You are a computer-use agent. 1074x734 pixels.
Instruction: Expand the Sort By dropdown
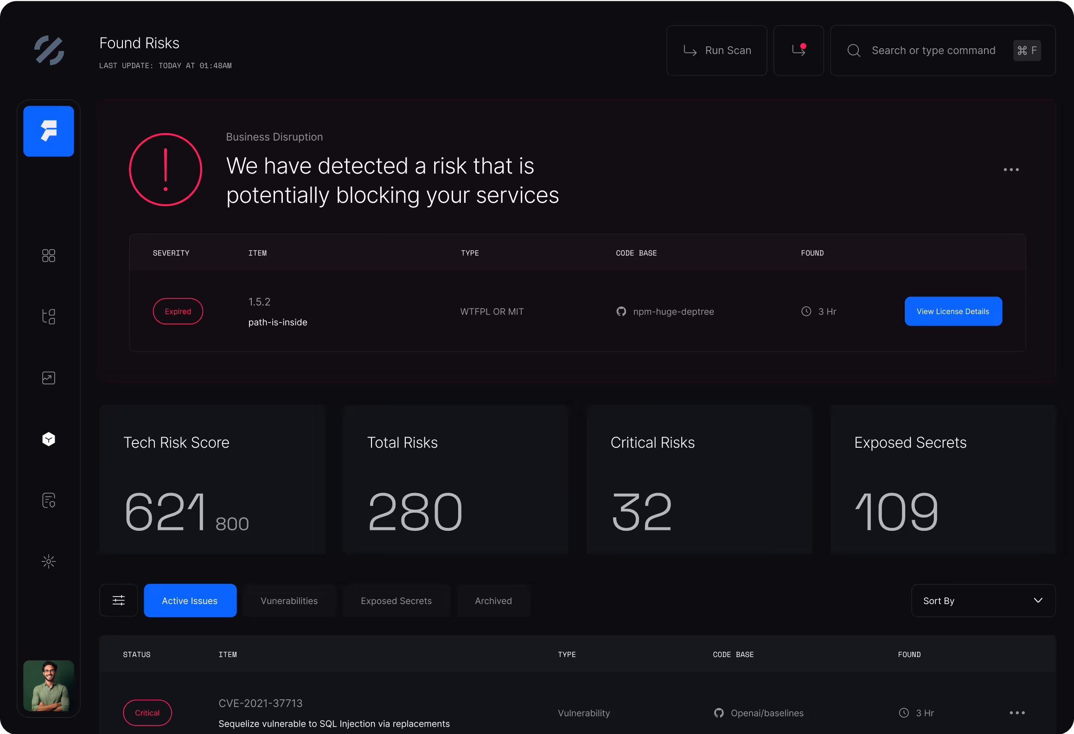click(x=983, y=600)
